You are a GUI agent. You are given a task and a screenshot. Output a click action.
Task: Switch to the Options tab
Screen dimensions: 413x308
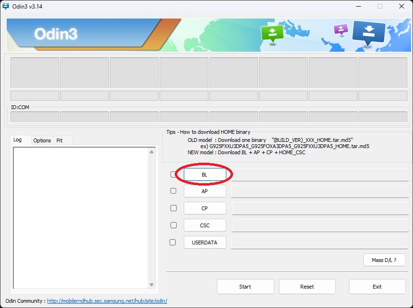point(42,140)
